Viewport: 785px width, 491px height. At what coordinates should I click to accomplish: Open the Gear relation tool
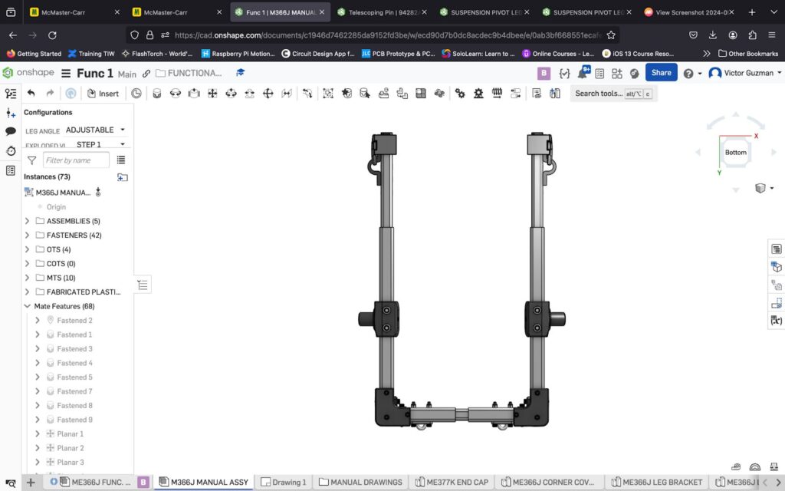click(x=460, y=94)
